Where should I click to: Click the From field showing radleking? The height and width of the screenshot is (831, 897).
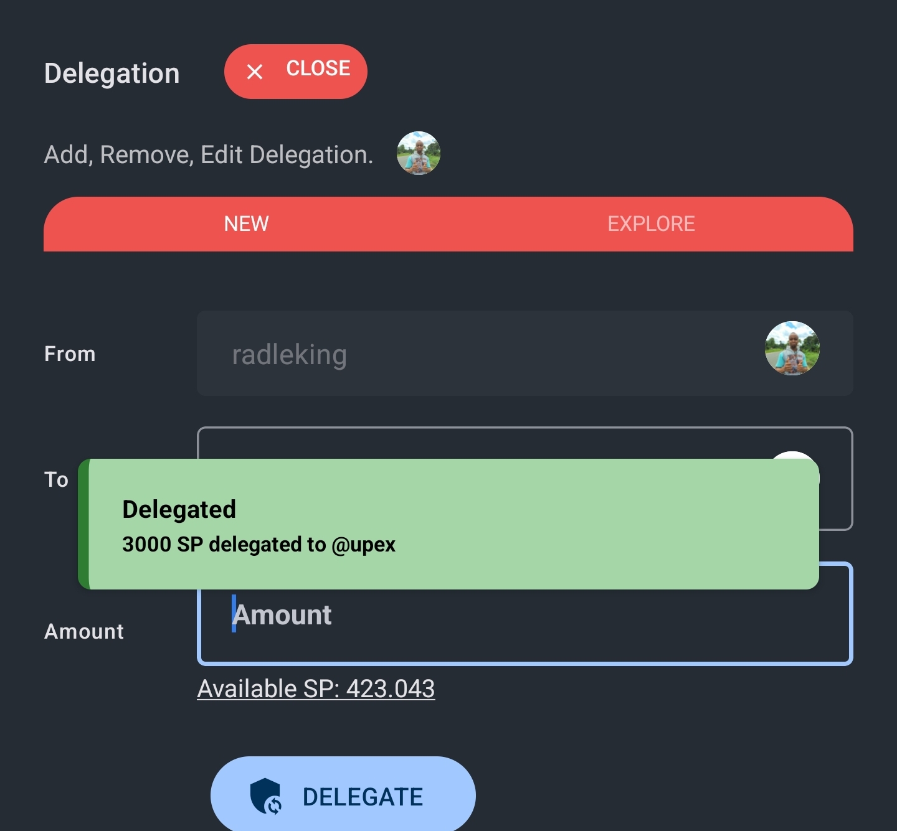click(473, 354)
